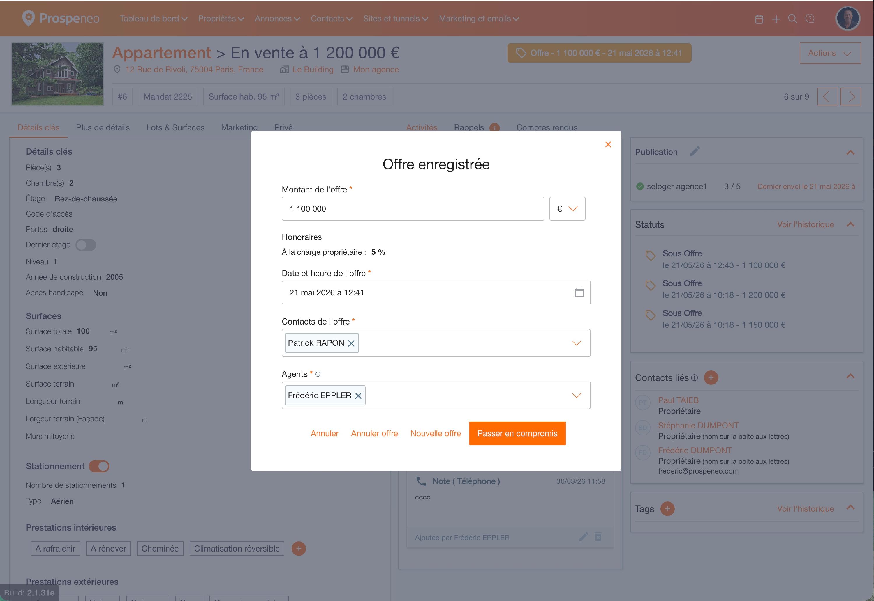This screenshot has height=601, width=874.
Task: Collapse the Statuts panel
Action: pyautogui.click(x=850, y=224)
